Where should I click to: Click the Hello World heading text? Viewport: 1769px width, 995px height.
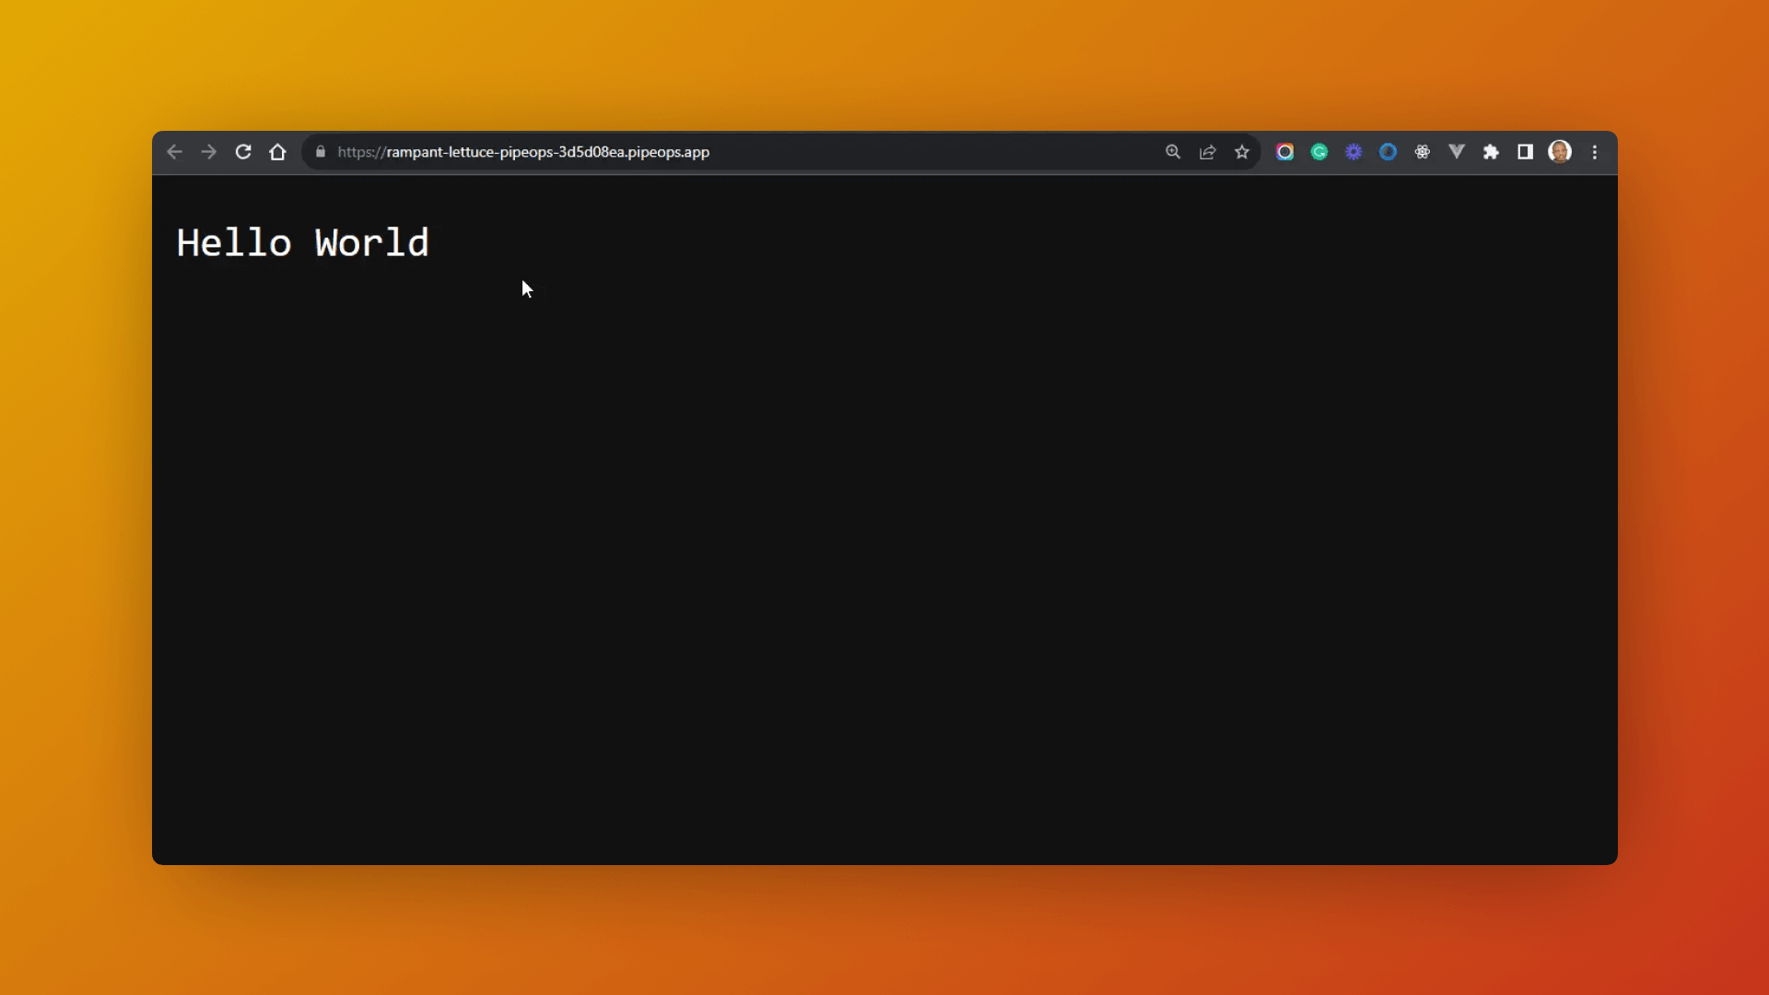click(302, 241)
